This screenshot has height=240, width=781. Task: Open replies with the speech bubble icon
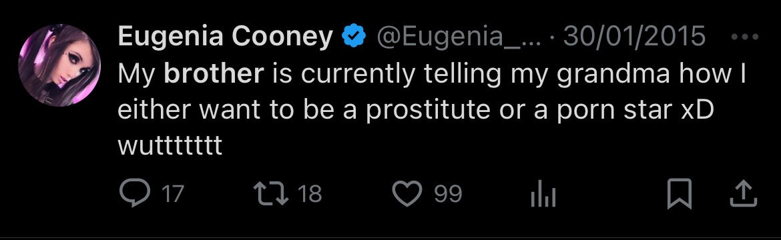[134, 194]
